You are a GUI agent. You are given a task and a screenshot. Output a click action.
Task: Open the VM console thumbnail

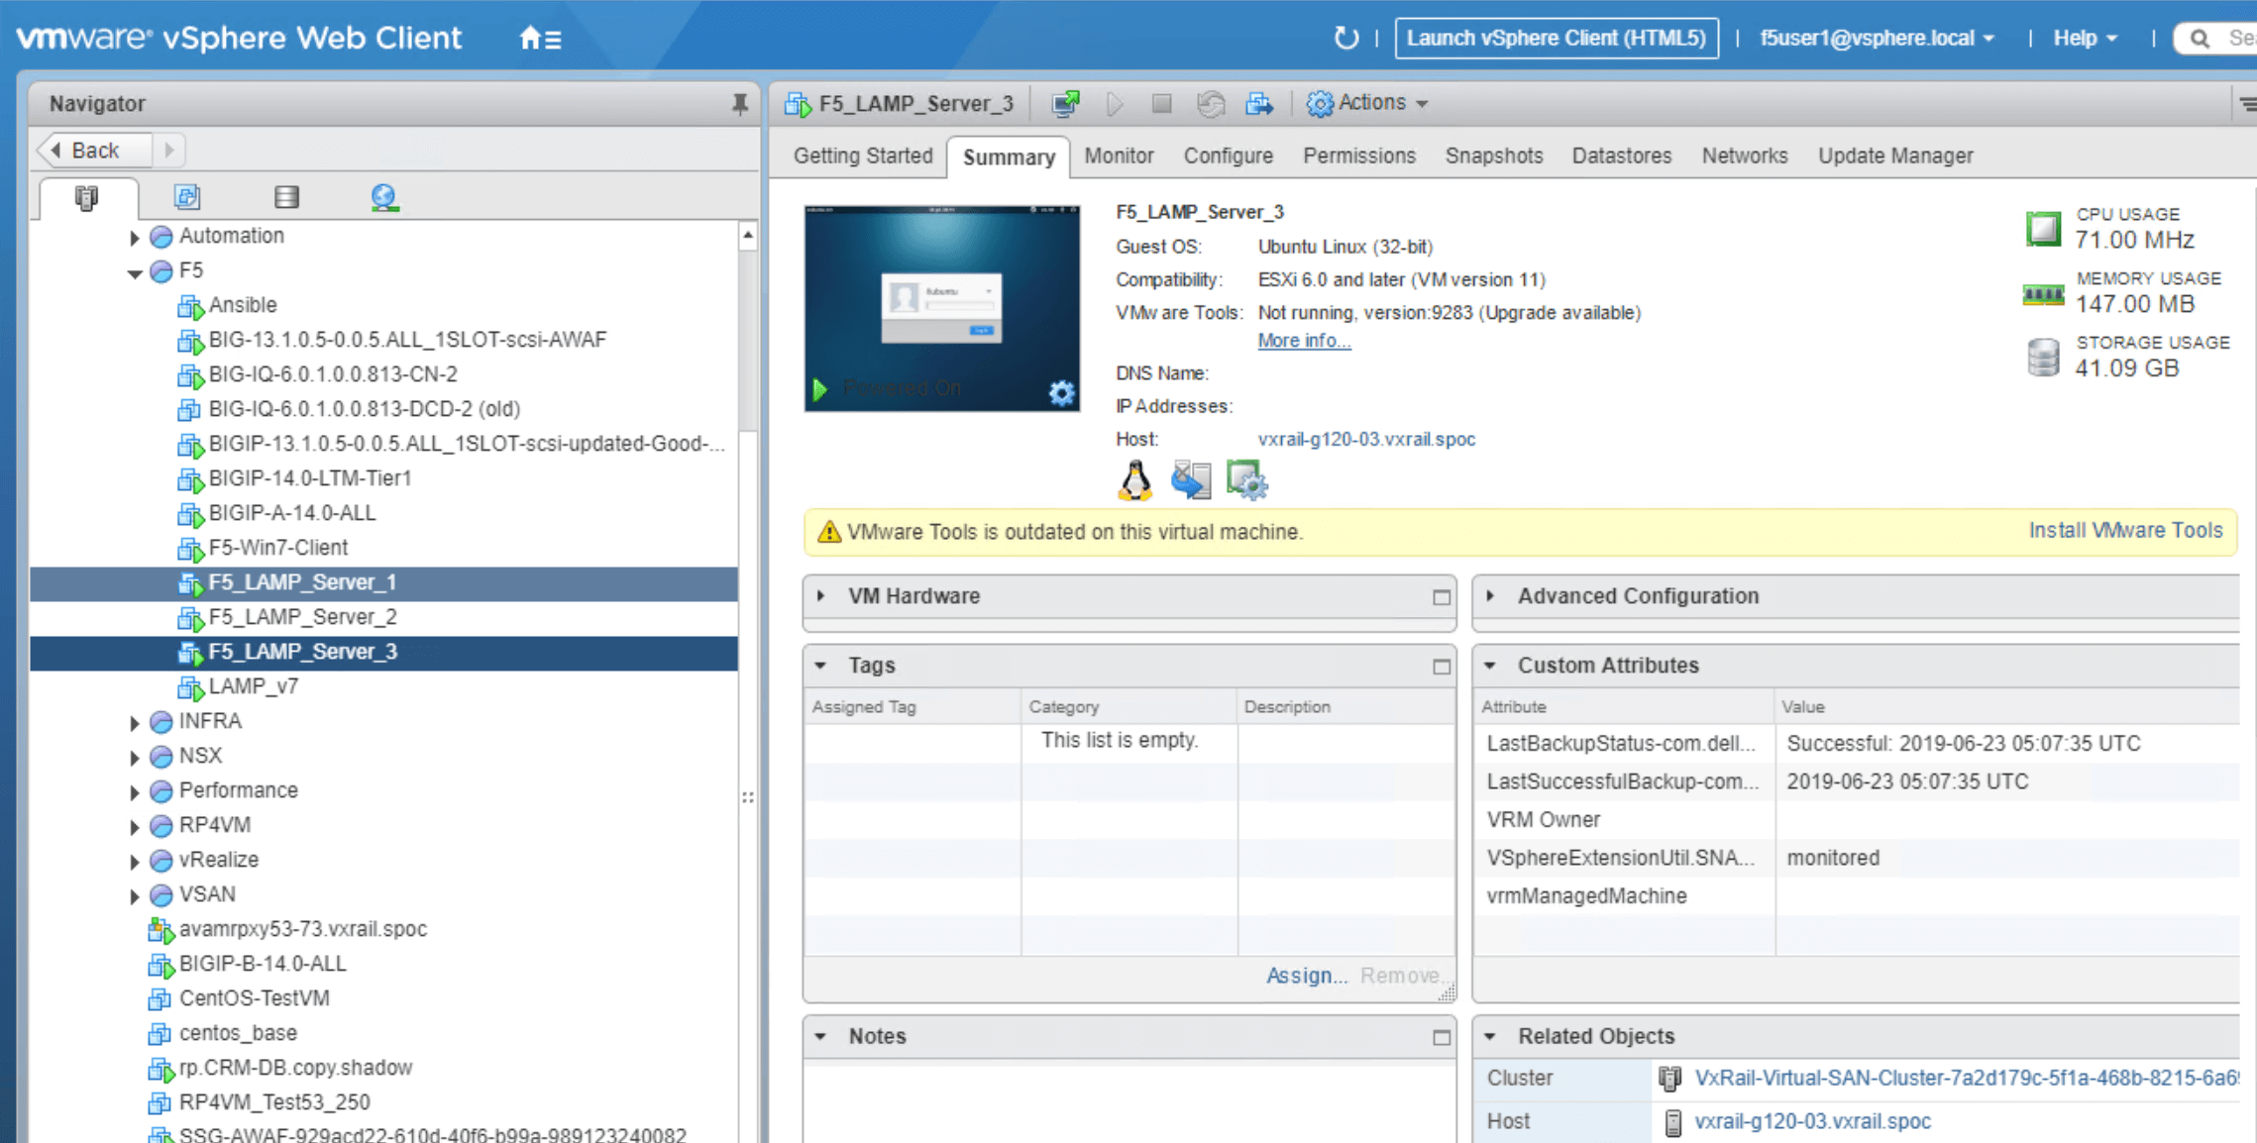pos(941,308)
